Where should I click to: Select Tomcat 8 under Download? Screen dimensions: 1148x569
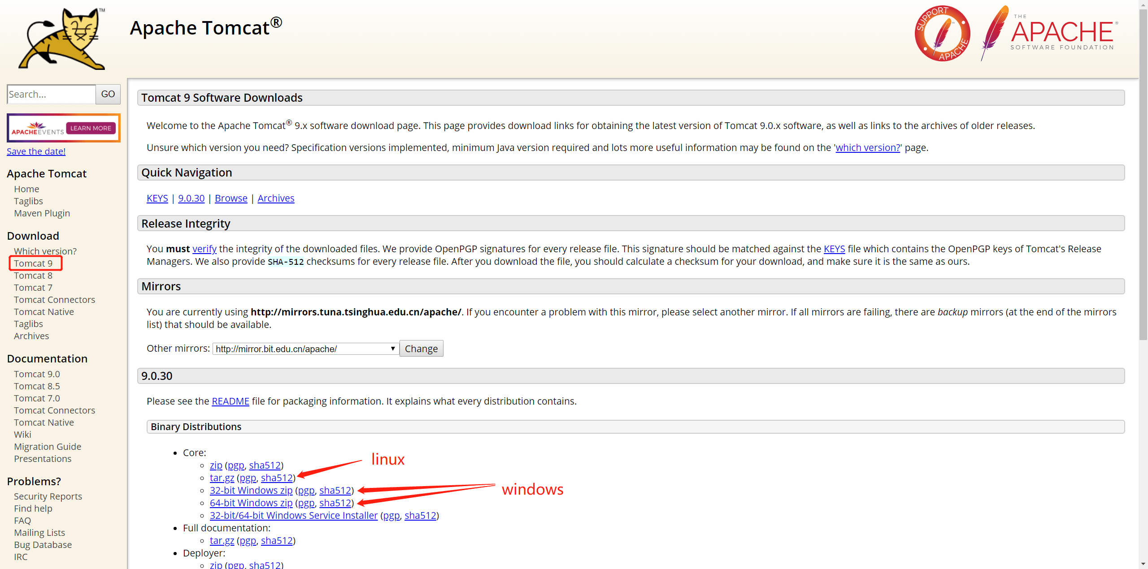pyautogui.click(x=33, y=276)
